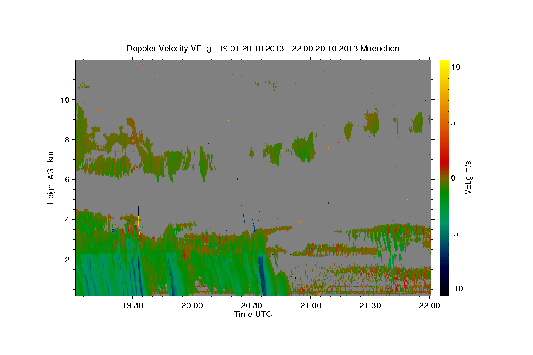The height and width of the screenshot is (355, 533).
Task: Click the 'Height AGL km' axis label
Action: click(x=51, y=178)
